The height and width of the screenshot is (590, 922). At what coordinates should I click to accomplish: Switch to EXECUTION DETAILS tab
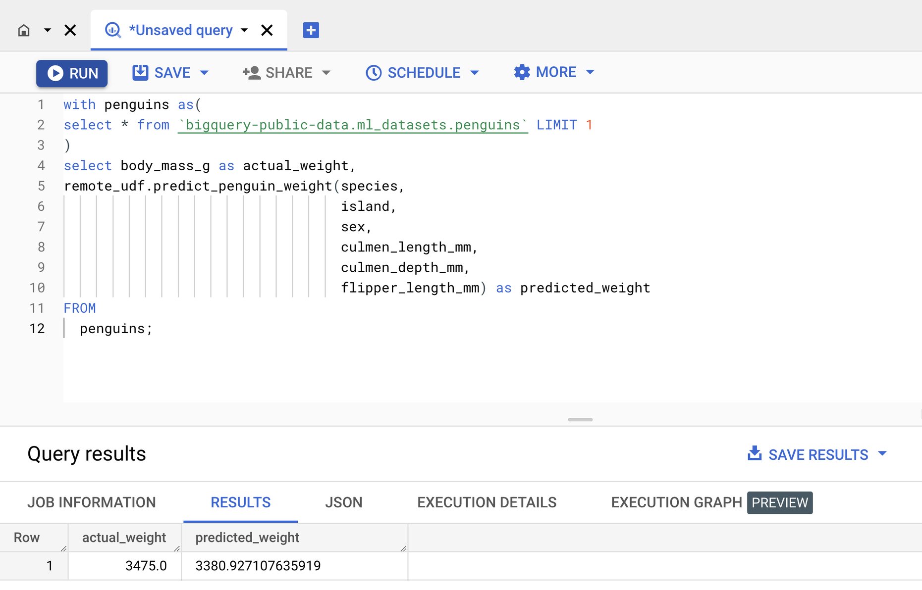coord(487,502)
